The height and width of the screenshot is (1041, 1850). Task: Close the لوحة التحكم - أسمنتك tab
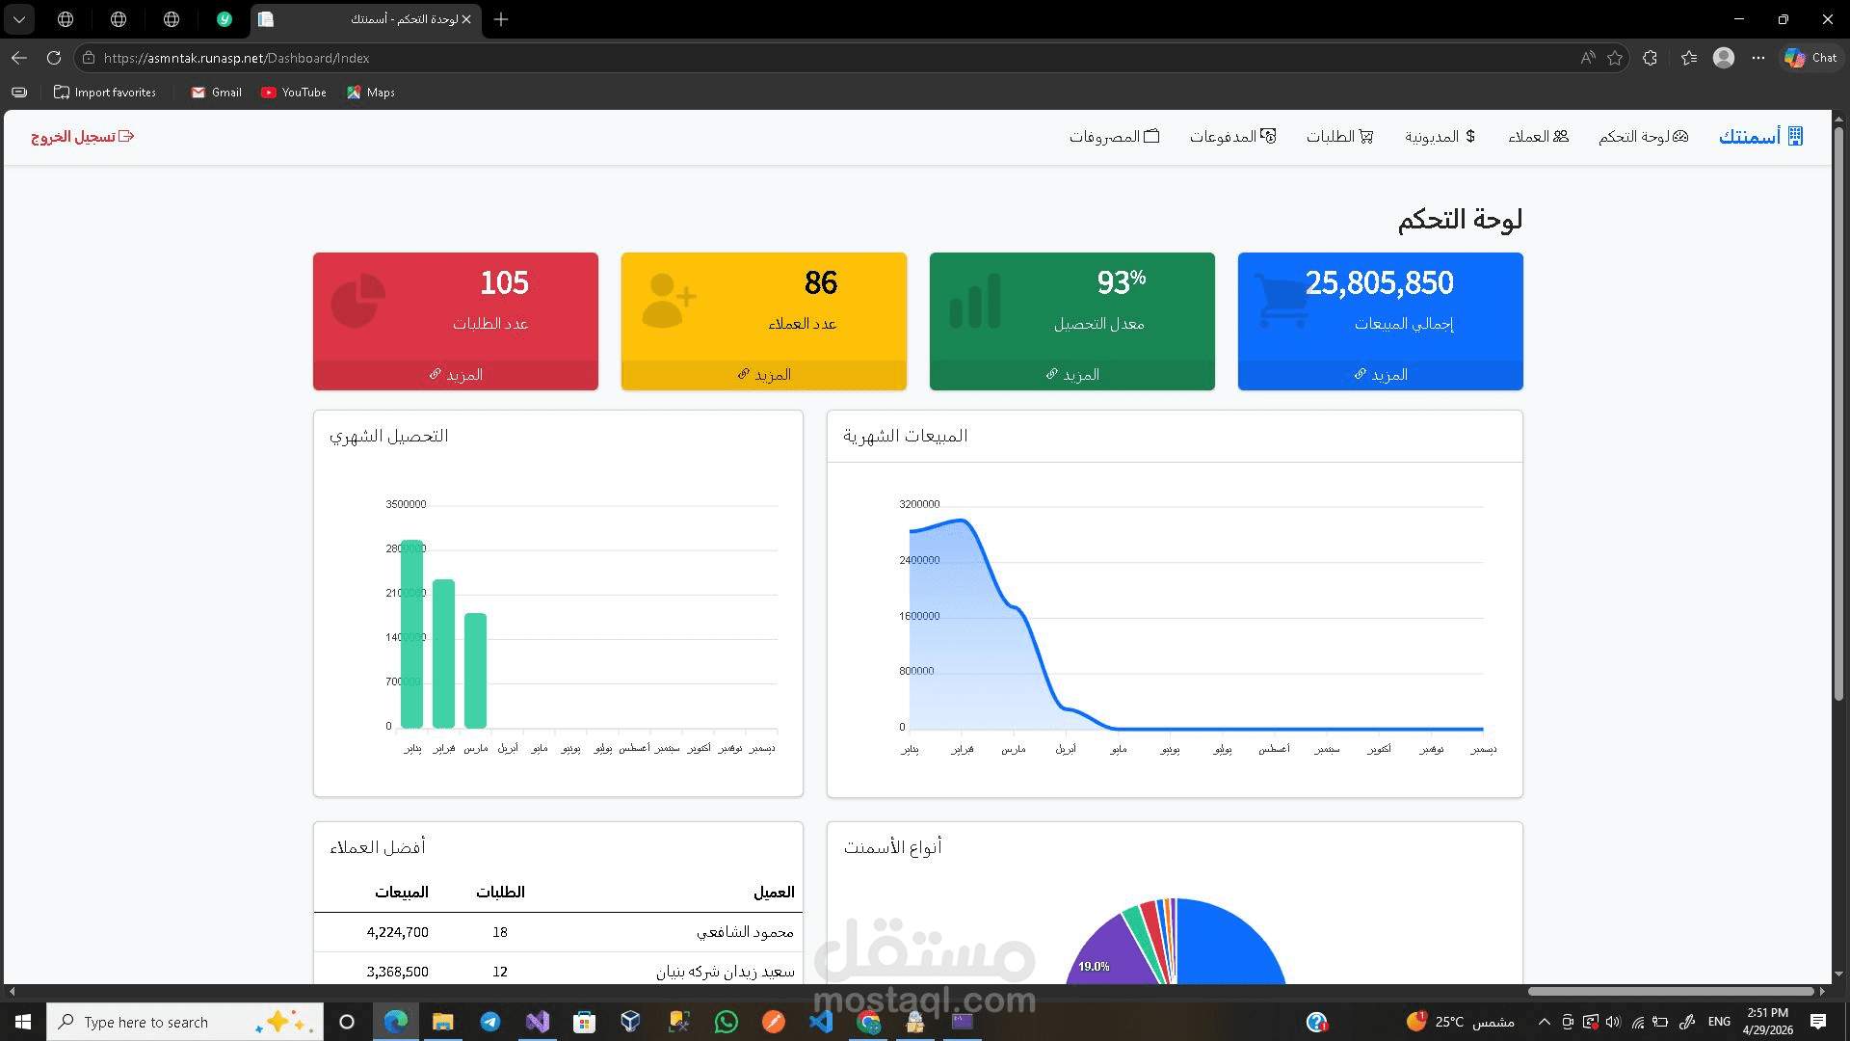(x=467, y=19)
